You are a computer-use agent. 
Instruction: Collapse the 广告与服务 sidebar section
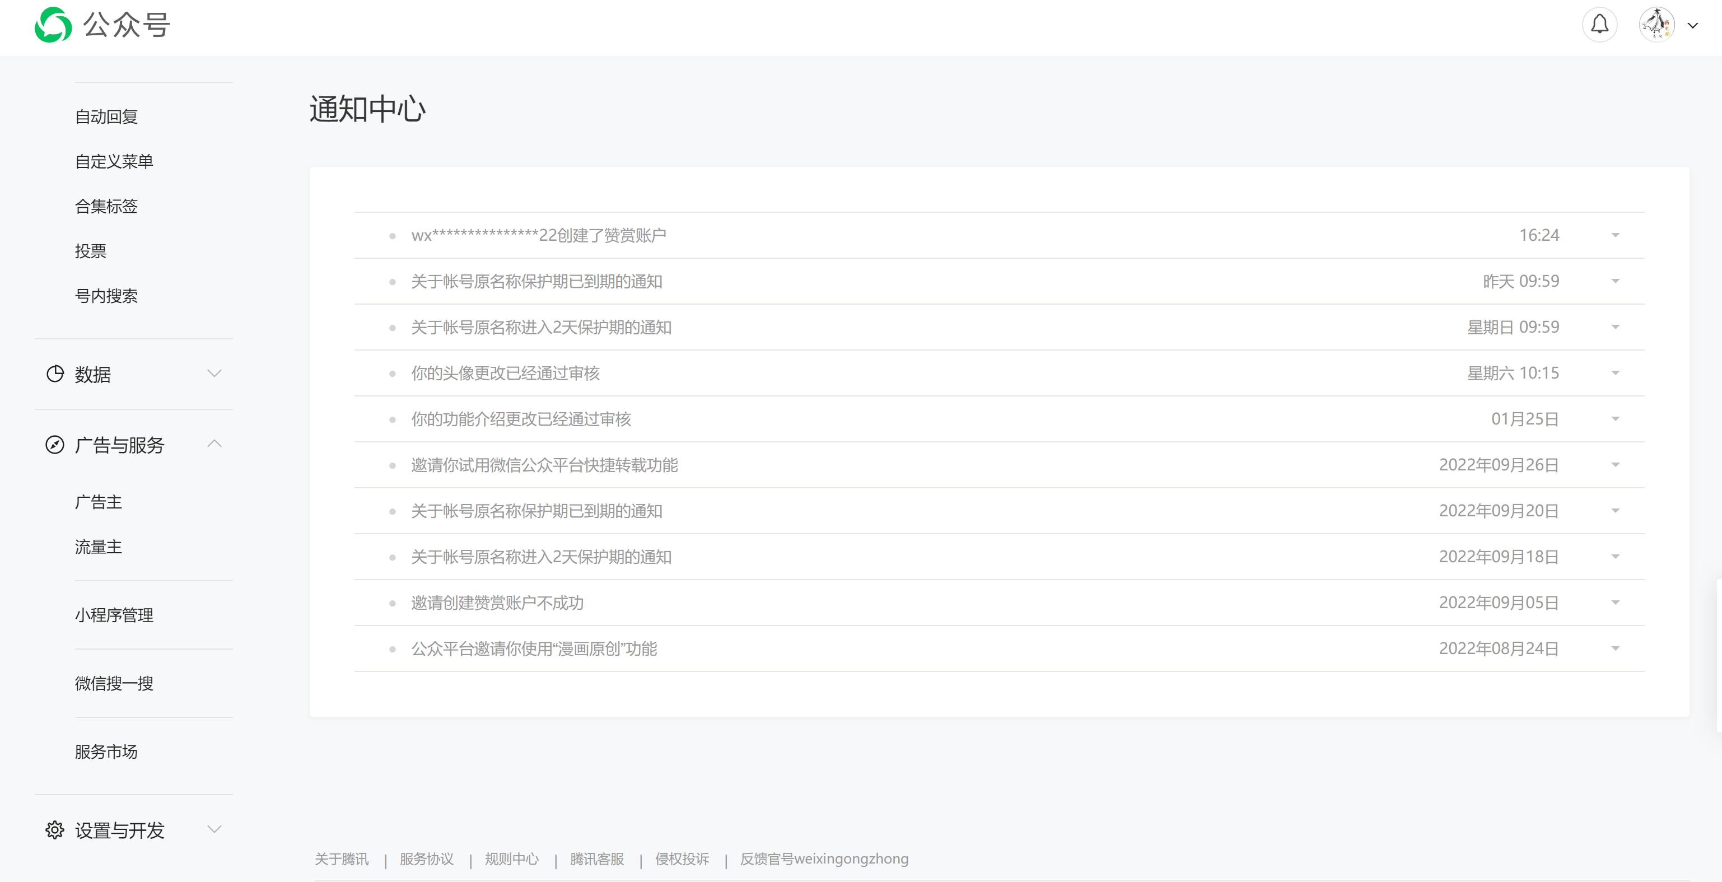click(x=214, y=444)
